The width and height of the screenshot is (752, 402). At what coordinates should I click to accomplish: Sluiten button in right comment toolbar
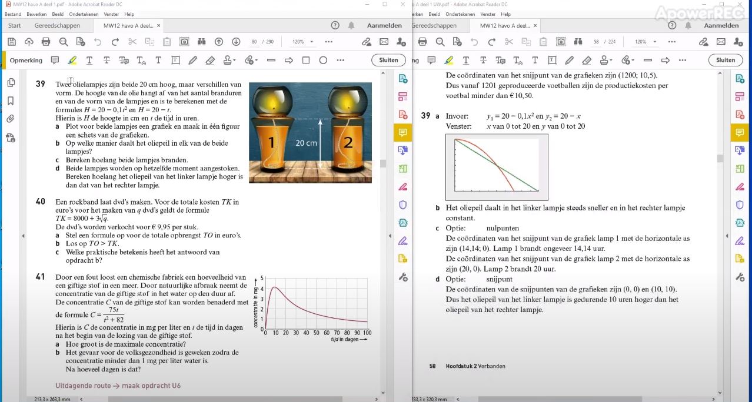point(726,60)
